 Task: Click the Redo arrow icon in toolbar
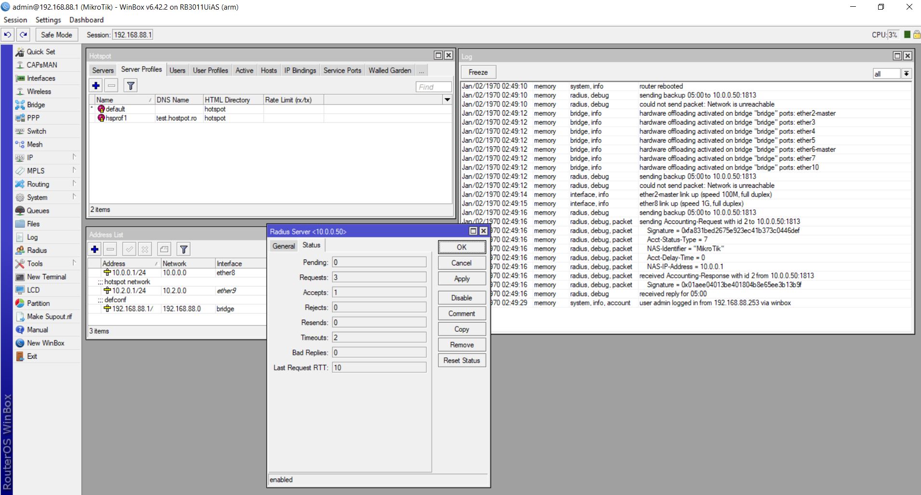pyautogui.click(x=23, y=35)
